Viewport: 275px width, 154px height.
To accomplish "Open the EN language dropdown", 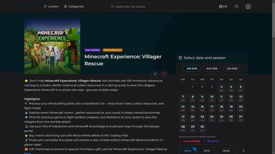I will click(222, 6).
